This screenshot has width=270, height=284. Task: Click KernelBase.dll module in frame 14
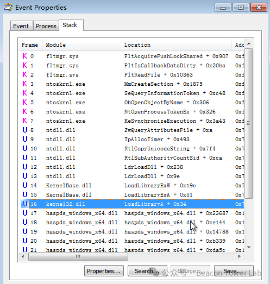coord(68,186)
